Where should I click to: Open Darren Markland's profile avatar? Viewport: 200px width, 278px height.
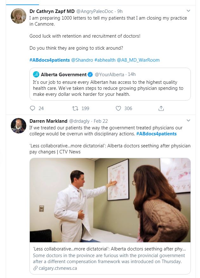tap(19, 126)
